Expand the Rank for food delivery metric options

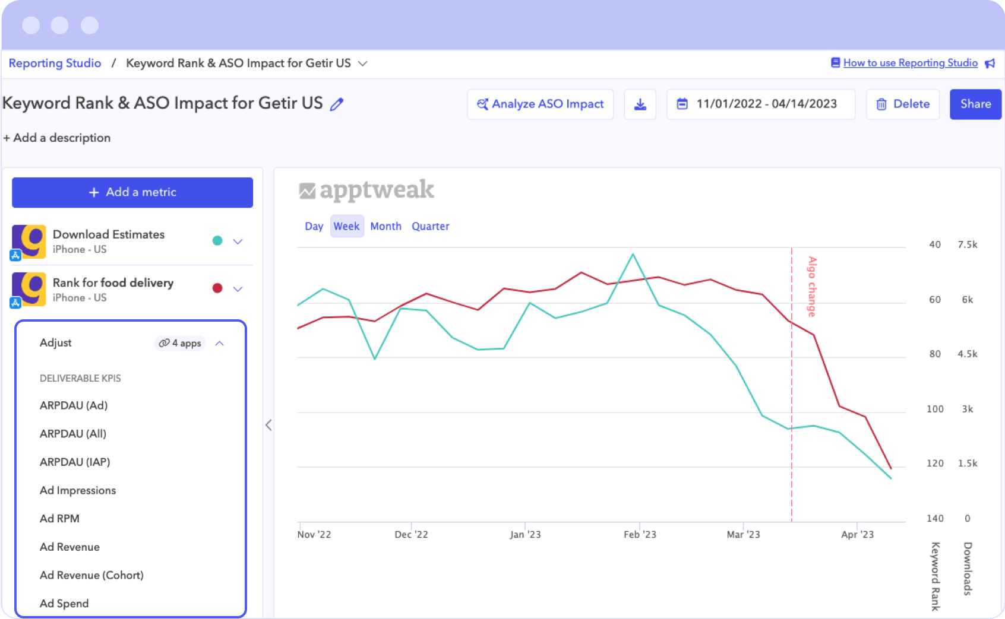point(238,289)
